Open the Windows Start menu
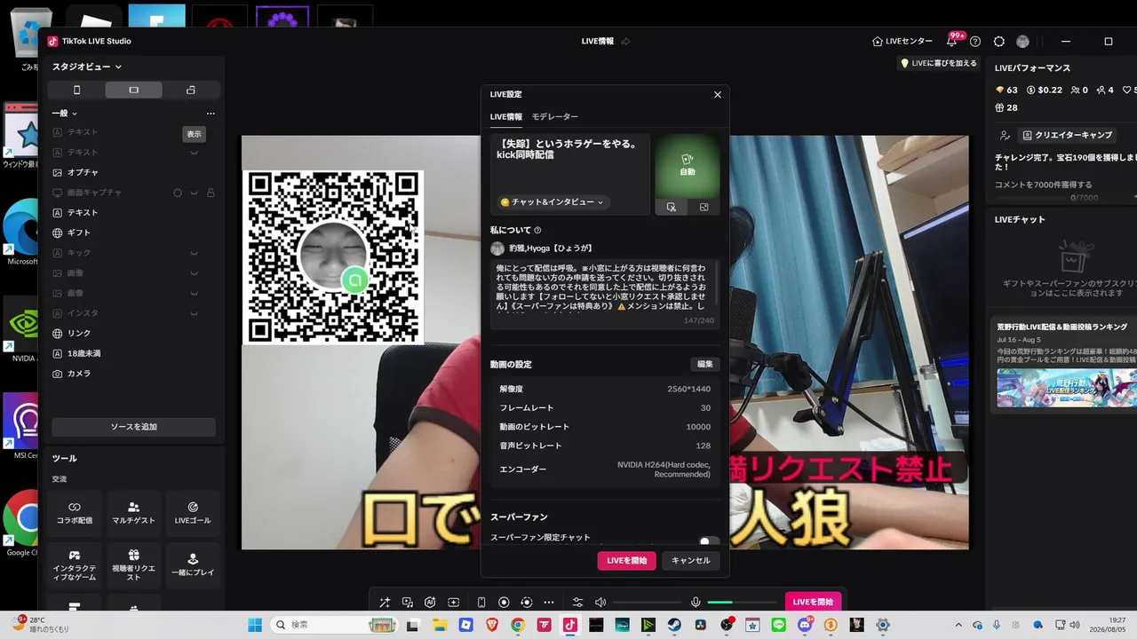This screenshot has height=639, width=1137. (x=255, y=625)
